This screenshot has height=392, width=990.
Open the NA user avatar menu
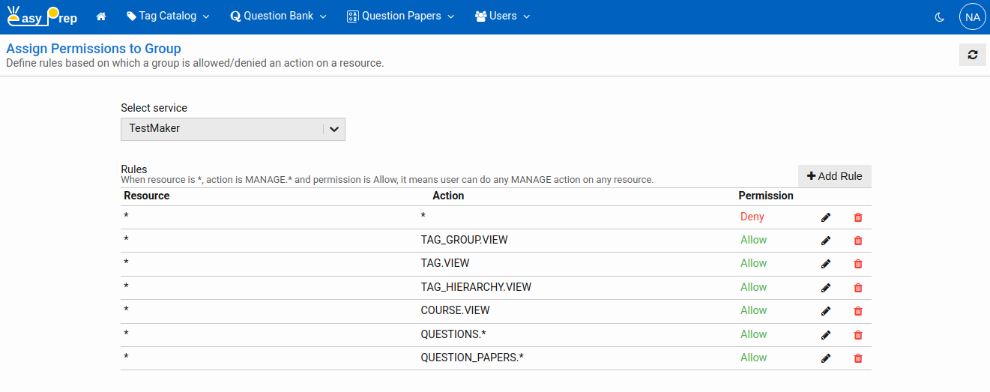pyautogui.click(x=972, y=16)
